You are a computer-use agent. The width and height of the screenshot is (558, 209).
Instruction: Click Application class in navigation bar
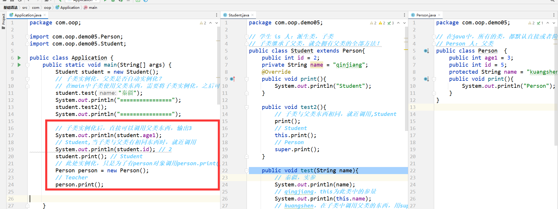(68, 8)
